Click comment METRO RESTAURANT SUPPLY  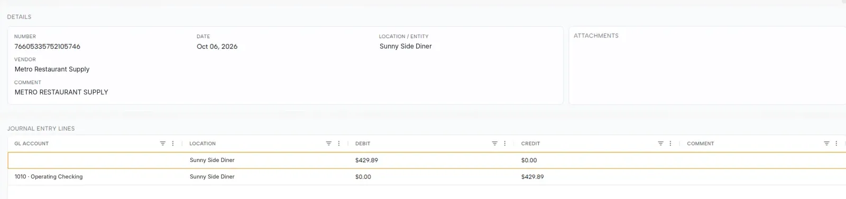coord(61,92)
